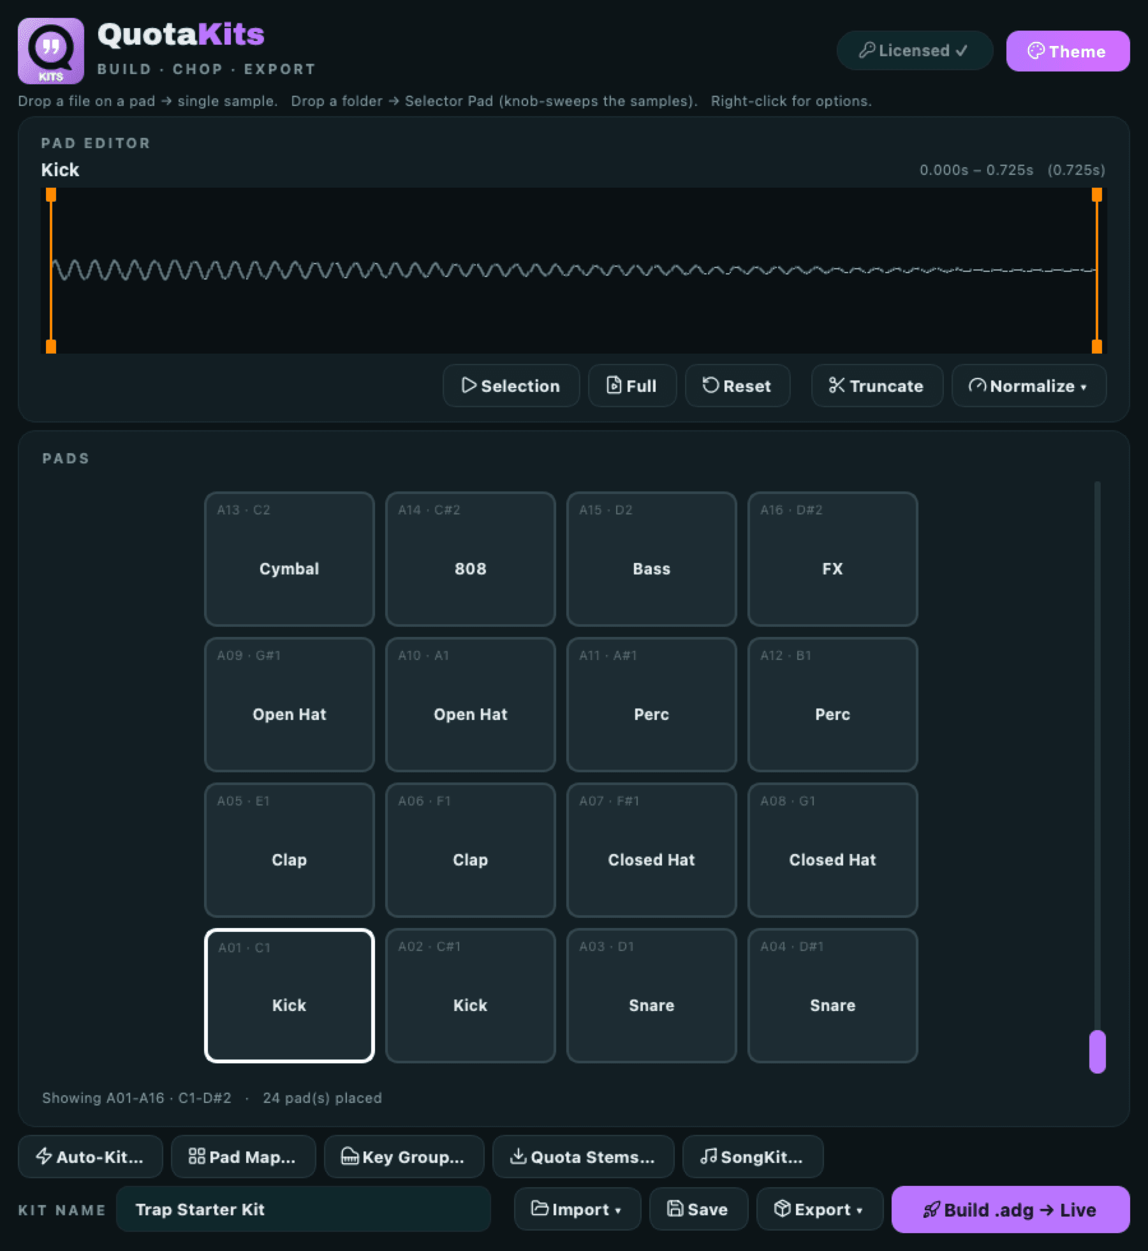The image size is (1148, 1251).
Task: Click the floppy disk icon on Save
Action: point(675,1209)
